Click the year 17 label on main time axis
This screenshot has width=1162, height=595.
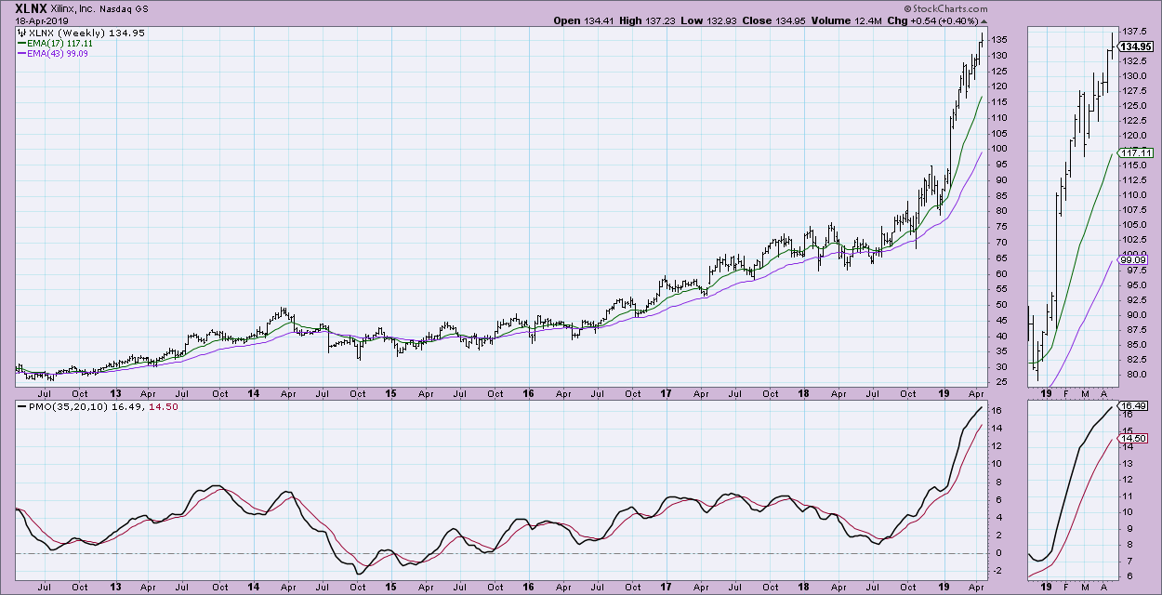point(666,393)
